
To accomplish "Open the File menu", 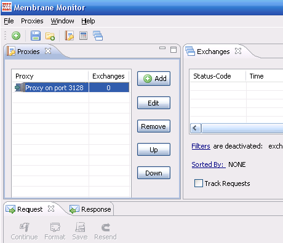I will (x=9, y=21).
